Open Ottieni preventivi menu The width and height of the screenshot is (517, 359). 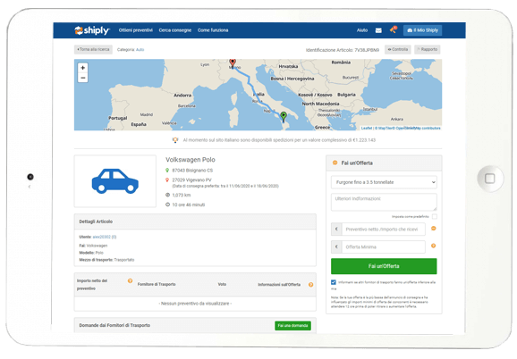point(136,30)
